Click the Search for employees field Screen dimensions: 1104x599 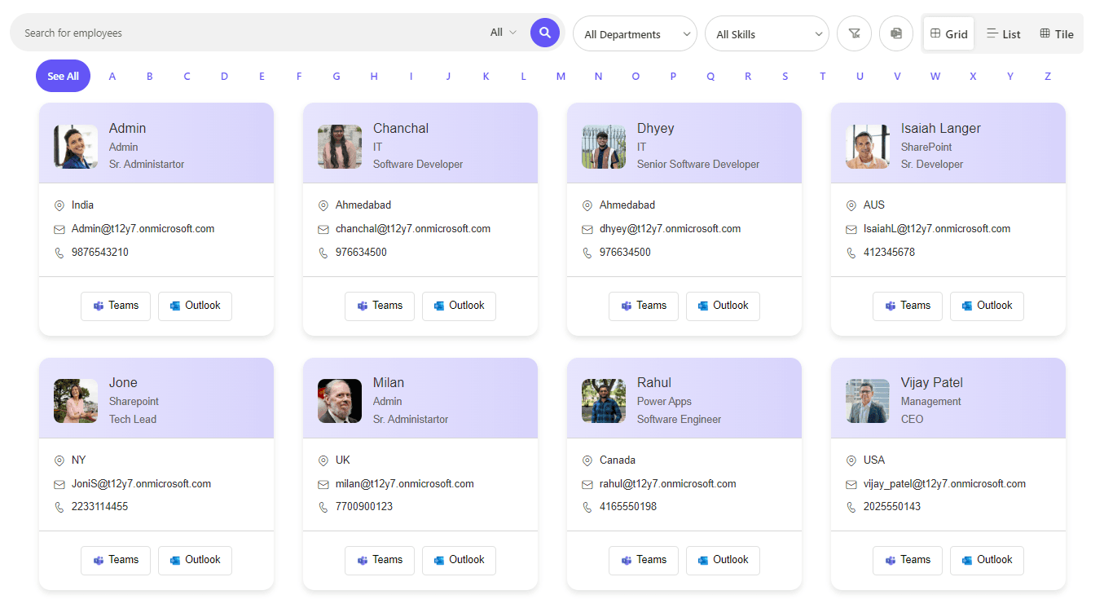point(244,33)
